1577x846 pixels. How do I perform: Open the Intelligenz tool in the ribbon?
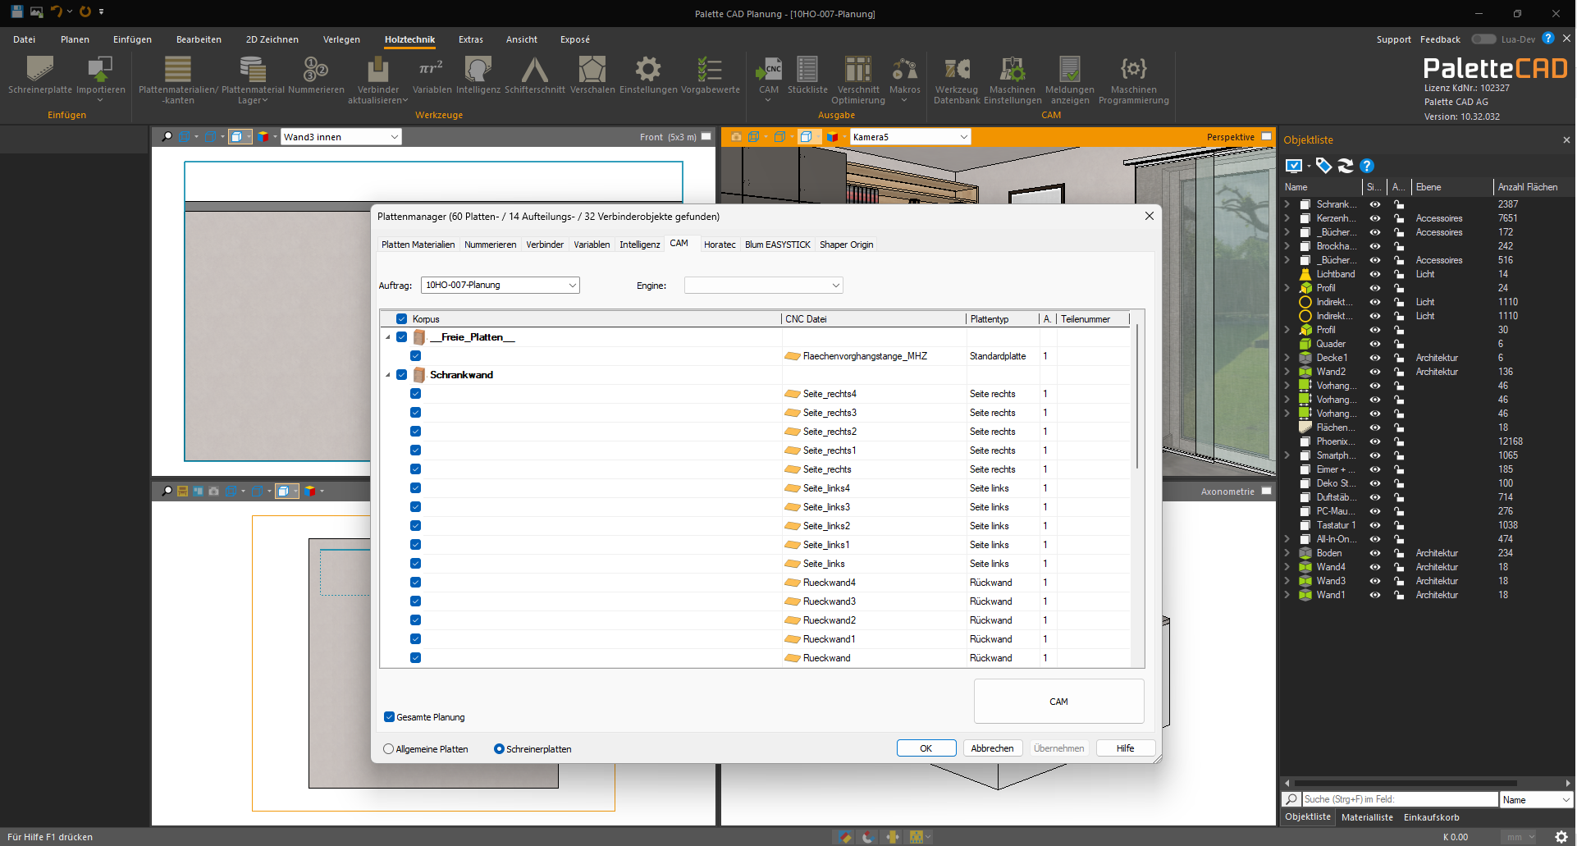[478, 75]
